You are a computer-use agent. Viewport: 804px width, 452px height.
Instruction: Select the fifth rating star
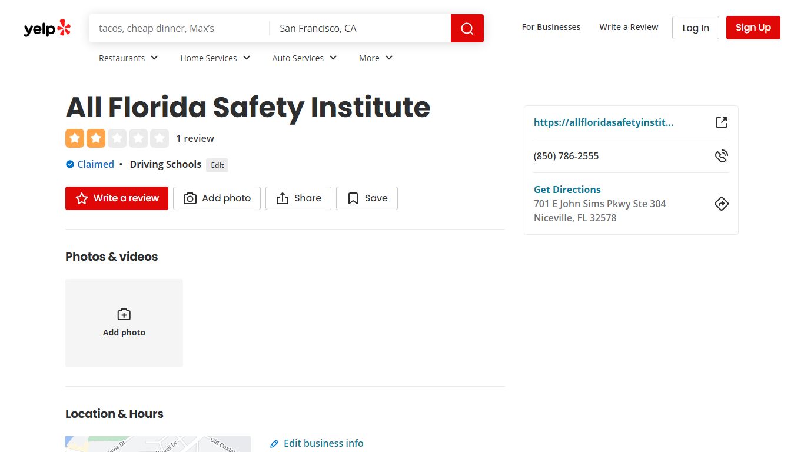(x=160, y=138)
